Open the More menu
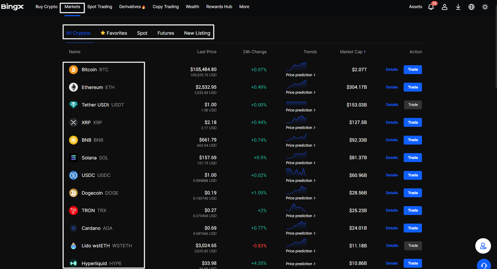The height and width of the screenshot is (269, 497). tap(244, 7)
